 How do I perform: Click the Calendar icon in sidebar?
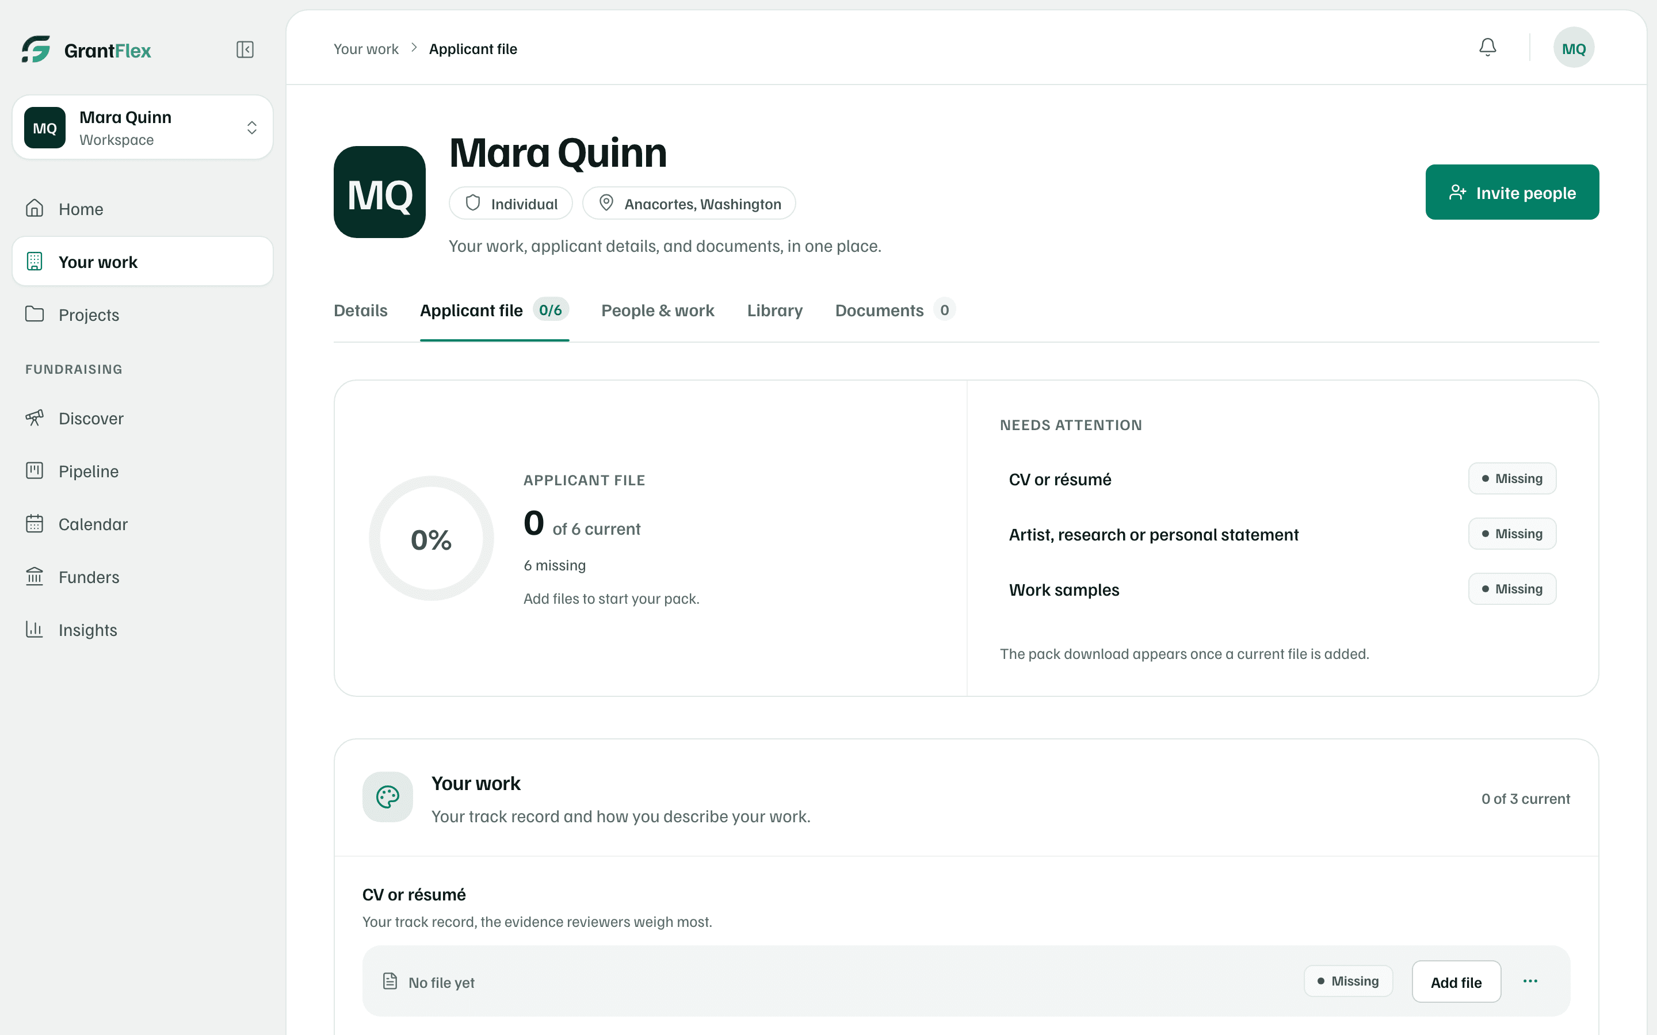(35, 524)
